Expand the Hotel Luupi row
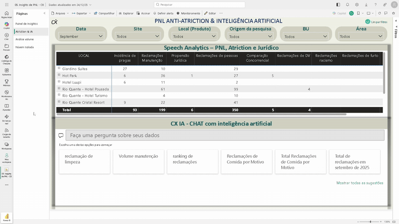The height and width of the screenshot is (224, 399). (x=59, y=82)
